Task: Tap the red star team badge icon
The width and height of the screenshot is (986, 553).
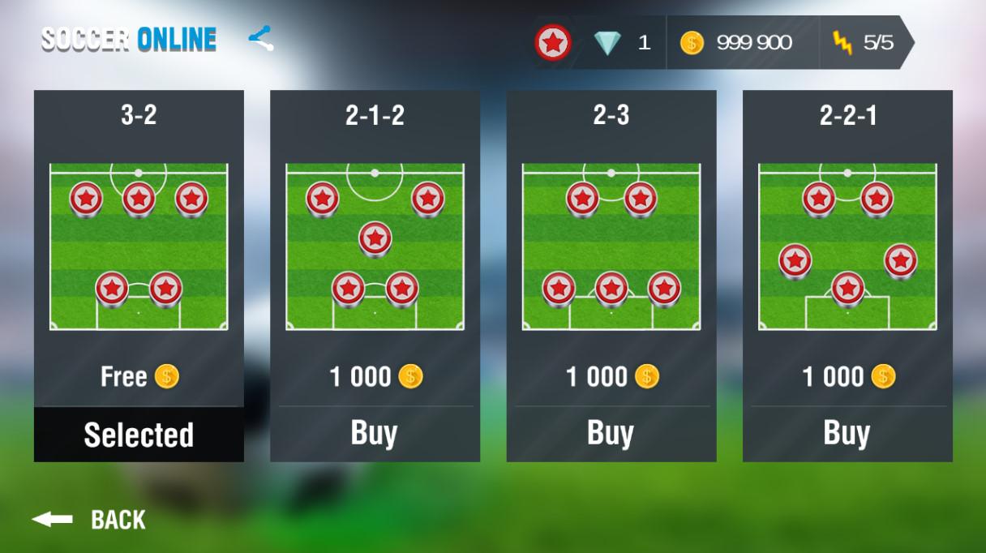Action: (x=553, y=42)
